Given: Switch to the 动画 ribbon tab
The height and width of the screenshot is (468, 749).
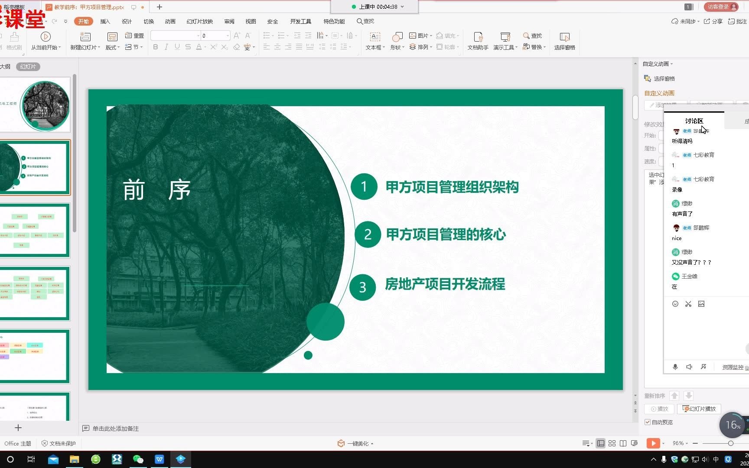Looking at the screenshot, I should (x=170, y=21).
